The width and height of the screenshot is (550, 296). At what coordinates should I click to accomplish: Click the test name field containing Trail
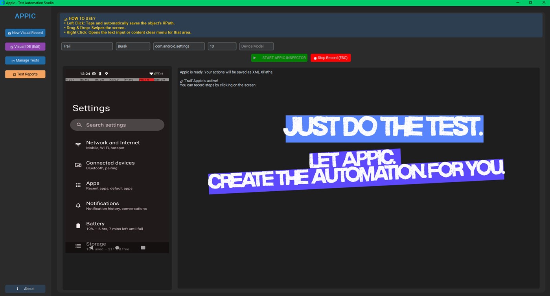click(x=87, y=46)
